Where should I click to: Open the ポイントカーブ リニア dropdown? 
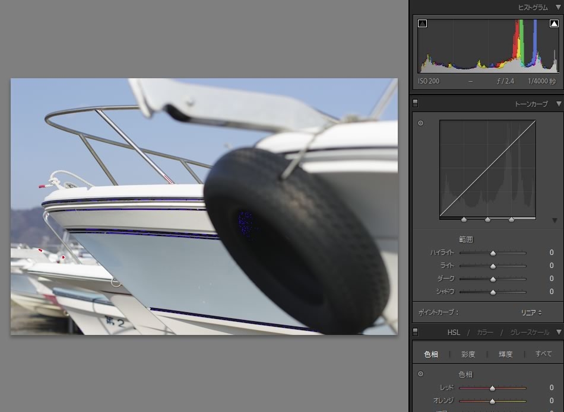[531, 312]
